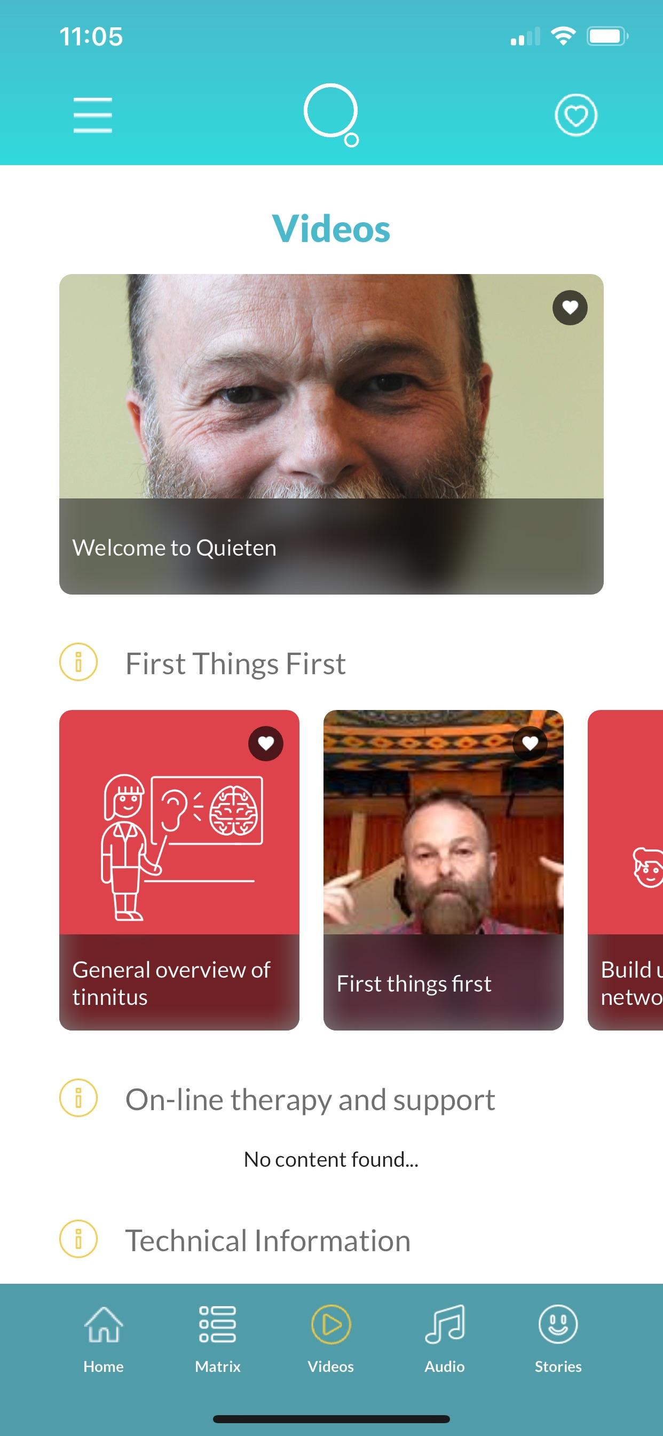Favorite General overview of tinnitus video

coord(266,744)
